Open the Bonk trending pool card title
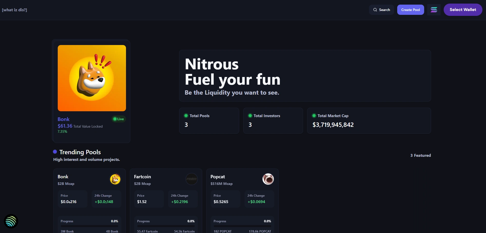This screenshot has height=233, width=486. pyautogui.click(x=63, y=177)
